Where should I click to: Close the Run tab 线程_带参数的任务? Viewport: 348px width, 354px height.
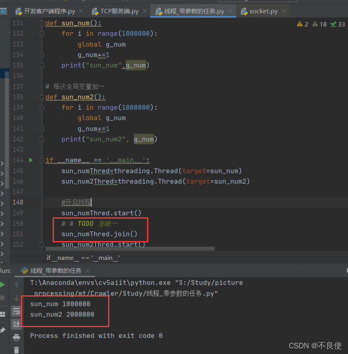(x=88, y=271)
